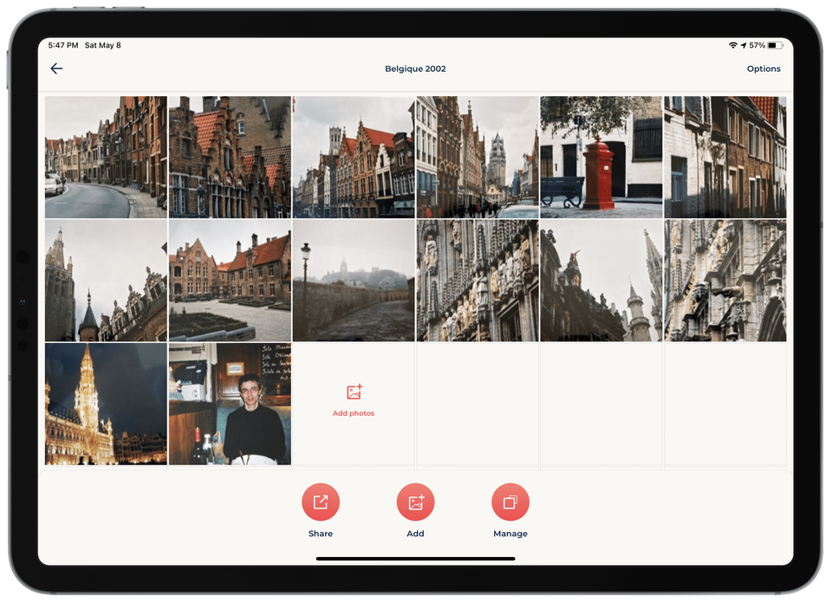Tap the location arrow in the status bar

(743, 44)
